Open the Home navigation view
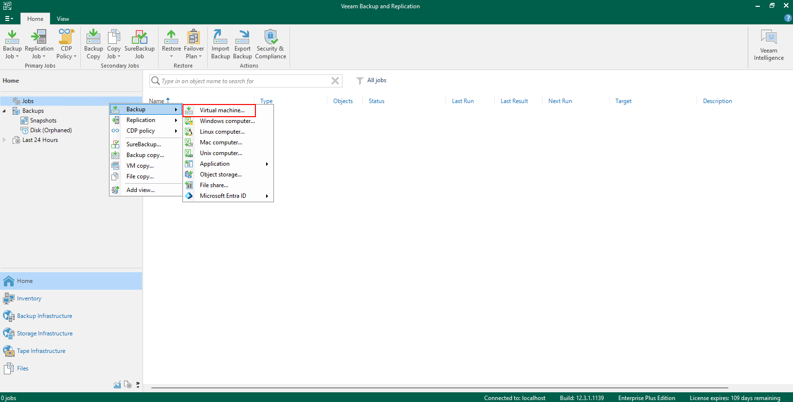The height and width of the screenshot is (402, 793). pyautogui.click(x=71, y=281)
